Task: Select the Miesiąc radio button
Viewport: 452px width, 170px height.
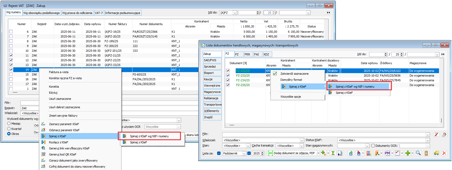Action: pyautogui.click(x=9, y=124)
